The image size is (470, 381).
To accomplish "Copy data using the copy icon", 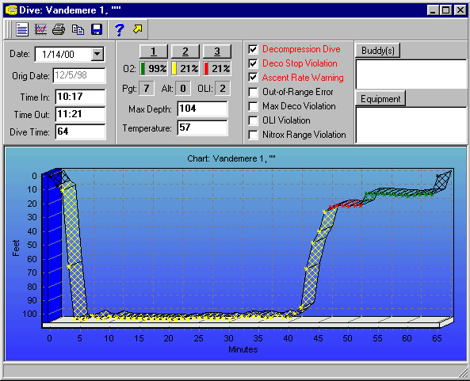I will pos(78,29).
